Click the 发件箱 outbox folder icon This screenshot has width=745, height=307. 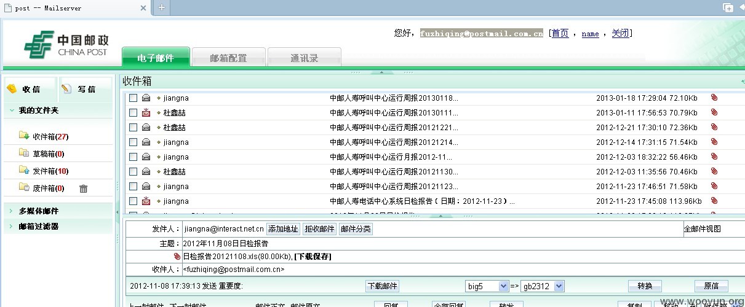coord(24,170)
